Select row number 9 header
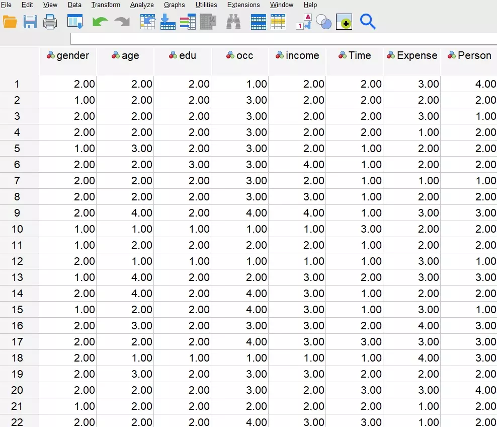The height and width of the screenshot is (427, 497). point(19,212)
